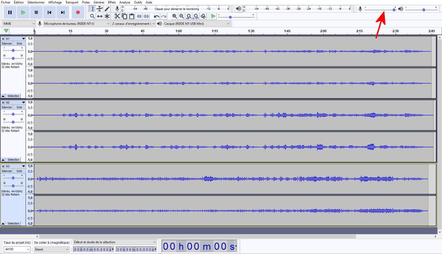Open the MME audio host dropdown

[19, 24]
